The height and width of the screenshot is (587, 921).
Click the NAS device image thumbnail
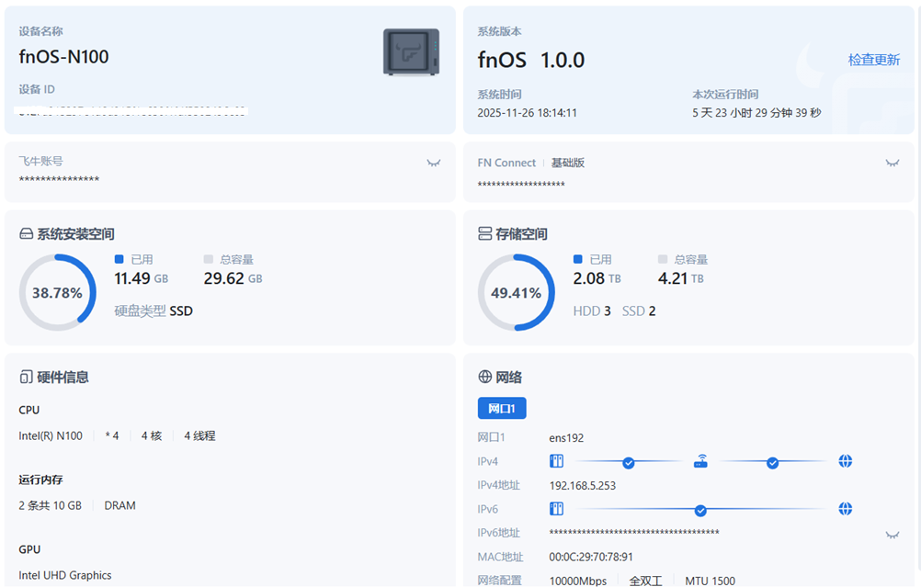(411, 51)
